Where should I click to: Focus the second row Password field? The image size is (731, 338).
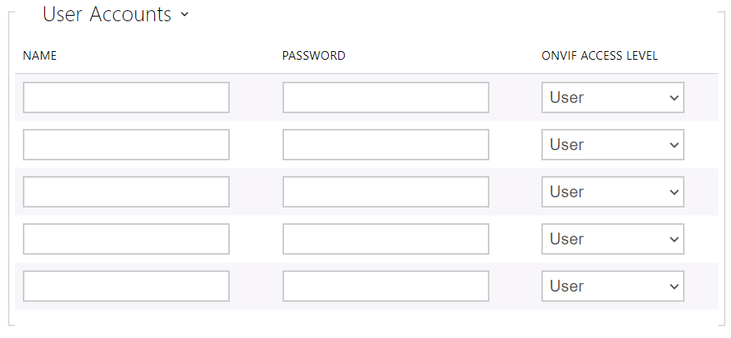pos(386,145)
